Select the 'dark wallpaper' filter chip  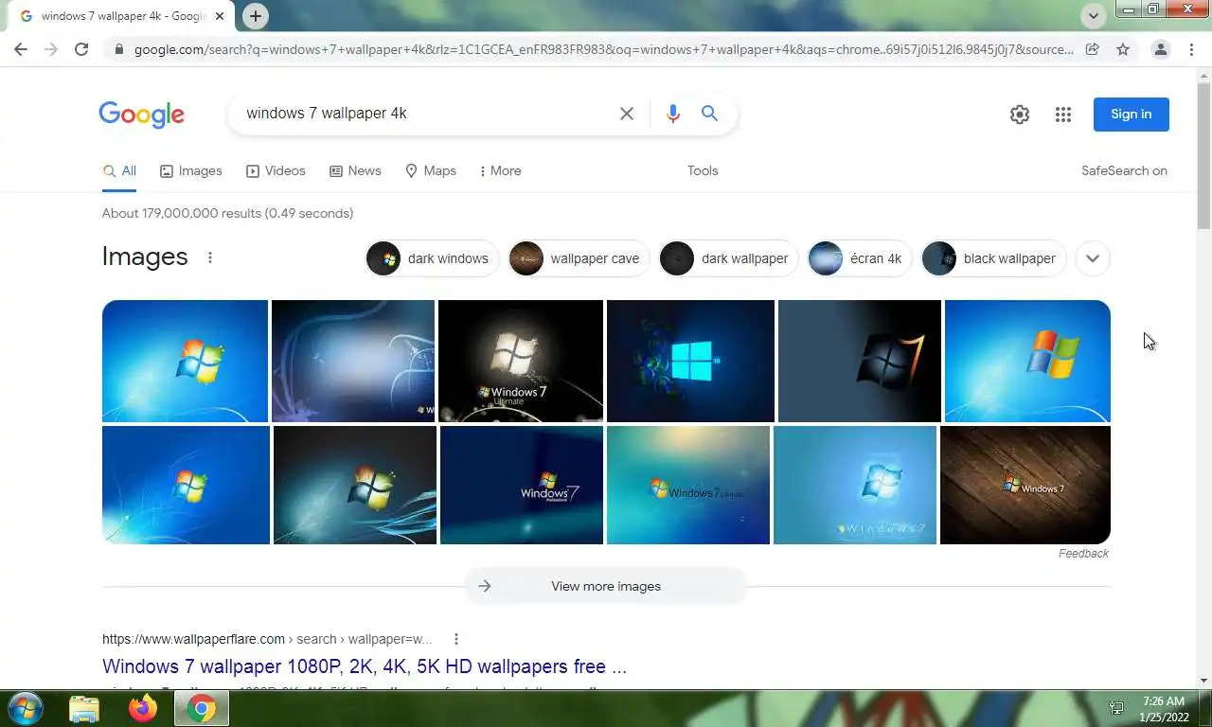click(729, 258)
